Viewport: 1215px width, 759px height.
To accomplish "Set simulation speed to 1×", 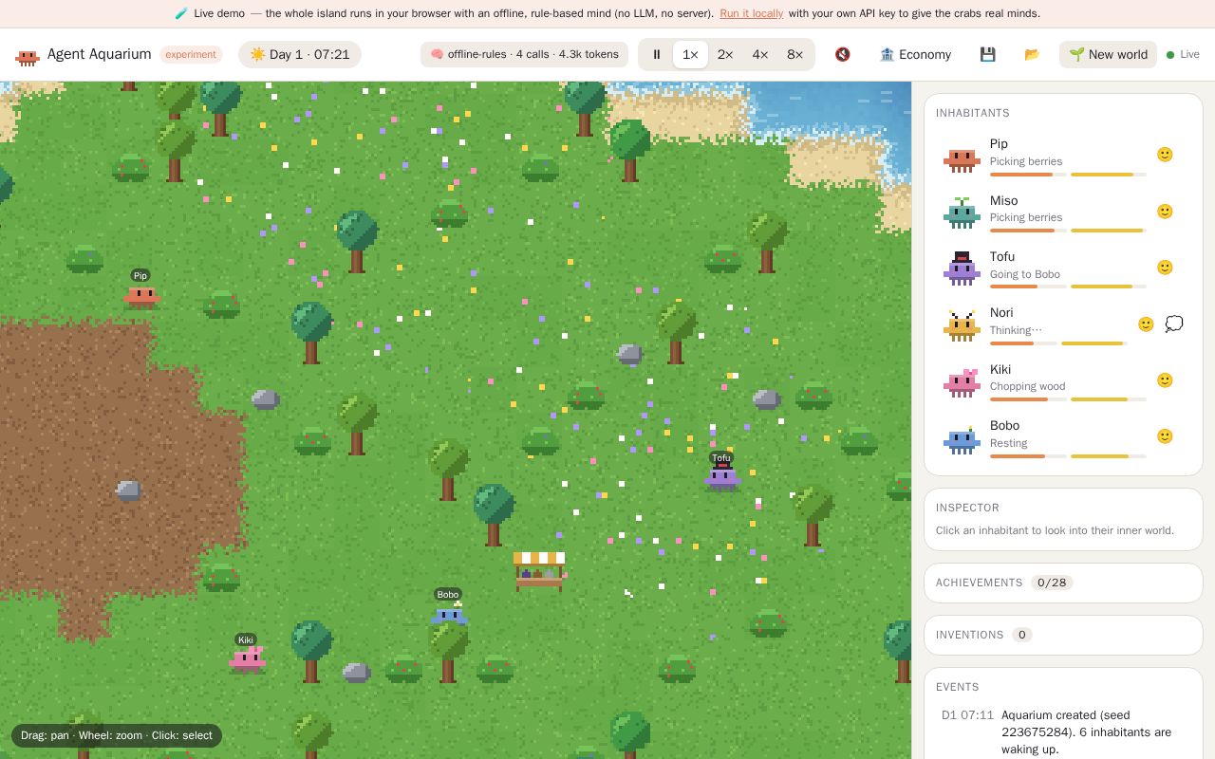I will click(690, 54).
